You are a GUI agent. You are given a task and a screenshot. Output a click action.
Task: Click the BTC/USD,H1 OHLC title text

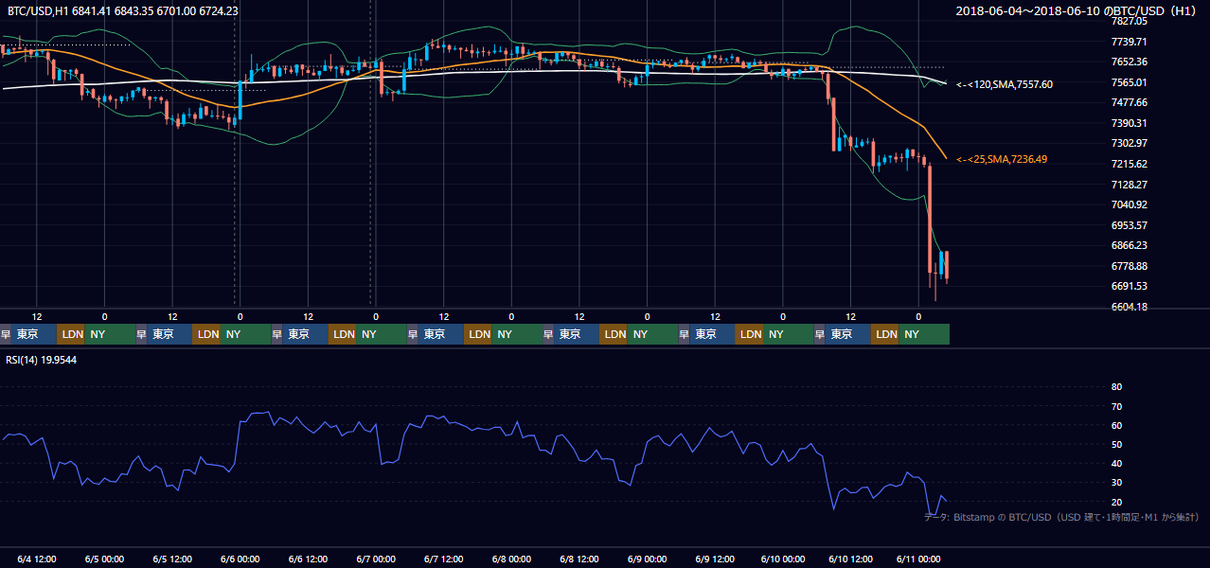point(123,10)
